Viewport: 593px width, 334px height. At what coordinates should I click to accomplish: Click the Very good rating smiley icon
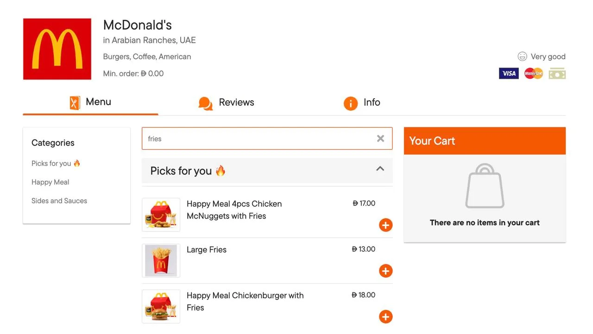pos(522,57)
